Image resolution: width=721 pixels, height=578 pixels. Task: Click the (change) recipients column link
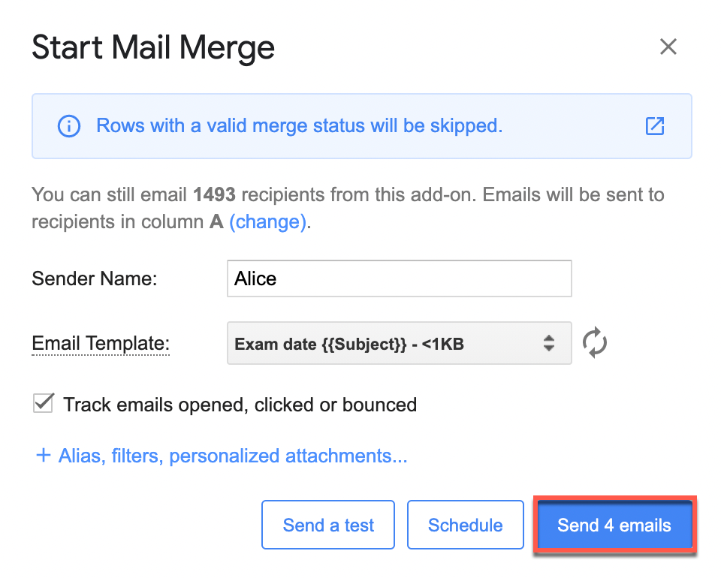click(268, 222)
